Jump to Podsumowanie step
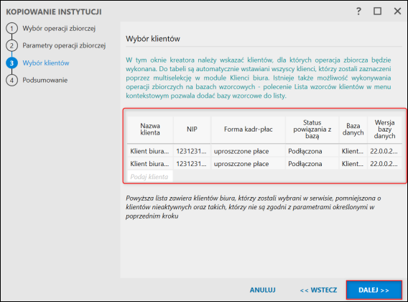This screenshot has width=408, height=302. 45,80
